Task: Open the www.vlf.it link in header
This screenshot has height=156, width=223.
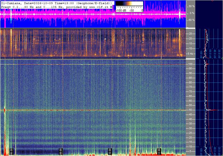Action: point(99,7)
